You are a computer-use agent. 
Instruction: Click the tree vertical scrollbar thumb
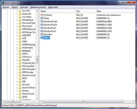click(37, 60)
